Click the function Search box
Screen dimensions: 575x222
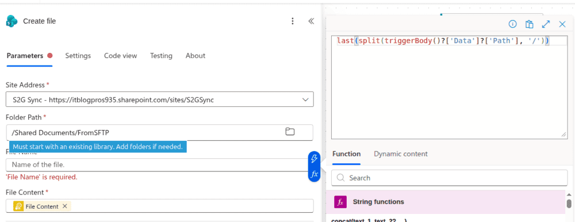449,178
